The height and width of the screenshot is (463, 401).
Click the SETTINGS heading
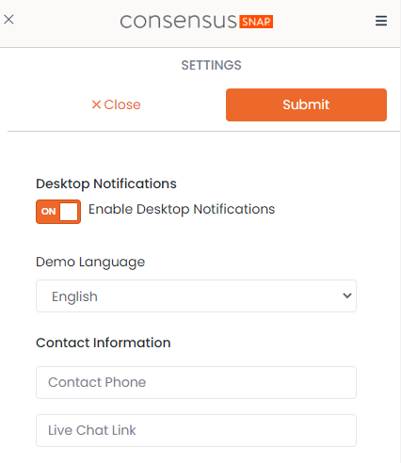211,65
